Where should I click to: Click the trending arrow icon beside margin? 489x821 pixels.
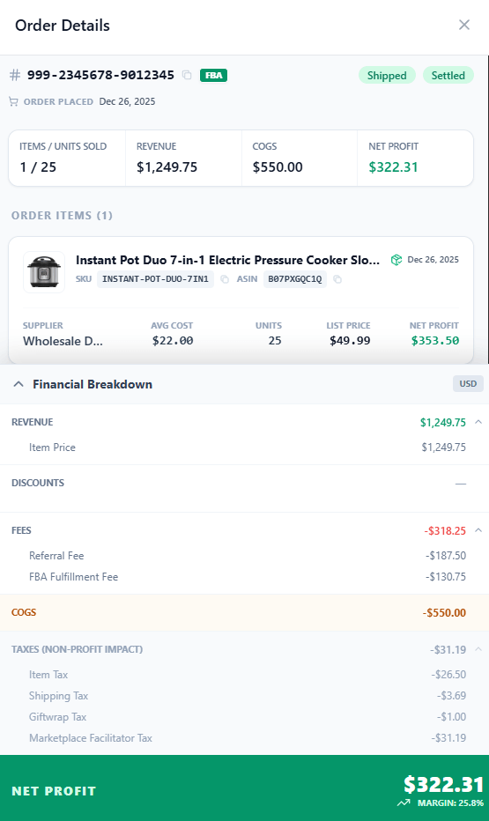404,803
